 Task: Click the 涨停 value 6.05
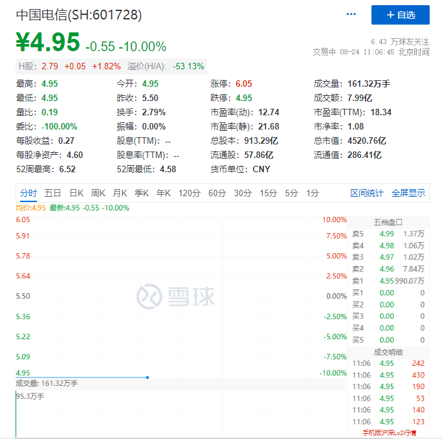244,84
